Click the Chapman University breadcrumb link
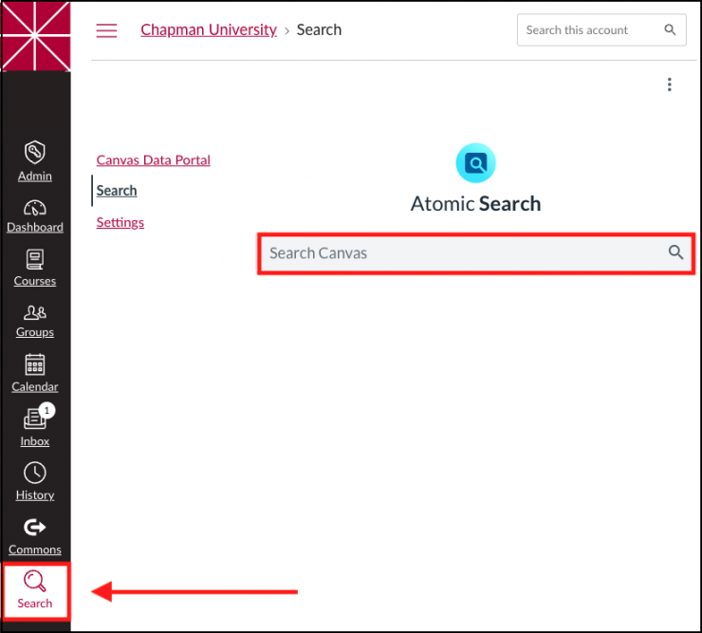Screen dimensions: 702x633 click(209, 29)
